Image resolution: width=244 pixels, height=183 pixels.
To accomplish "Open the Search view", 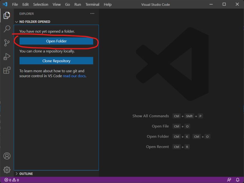I will tap(7, 29).
